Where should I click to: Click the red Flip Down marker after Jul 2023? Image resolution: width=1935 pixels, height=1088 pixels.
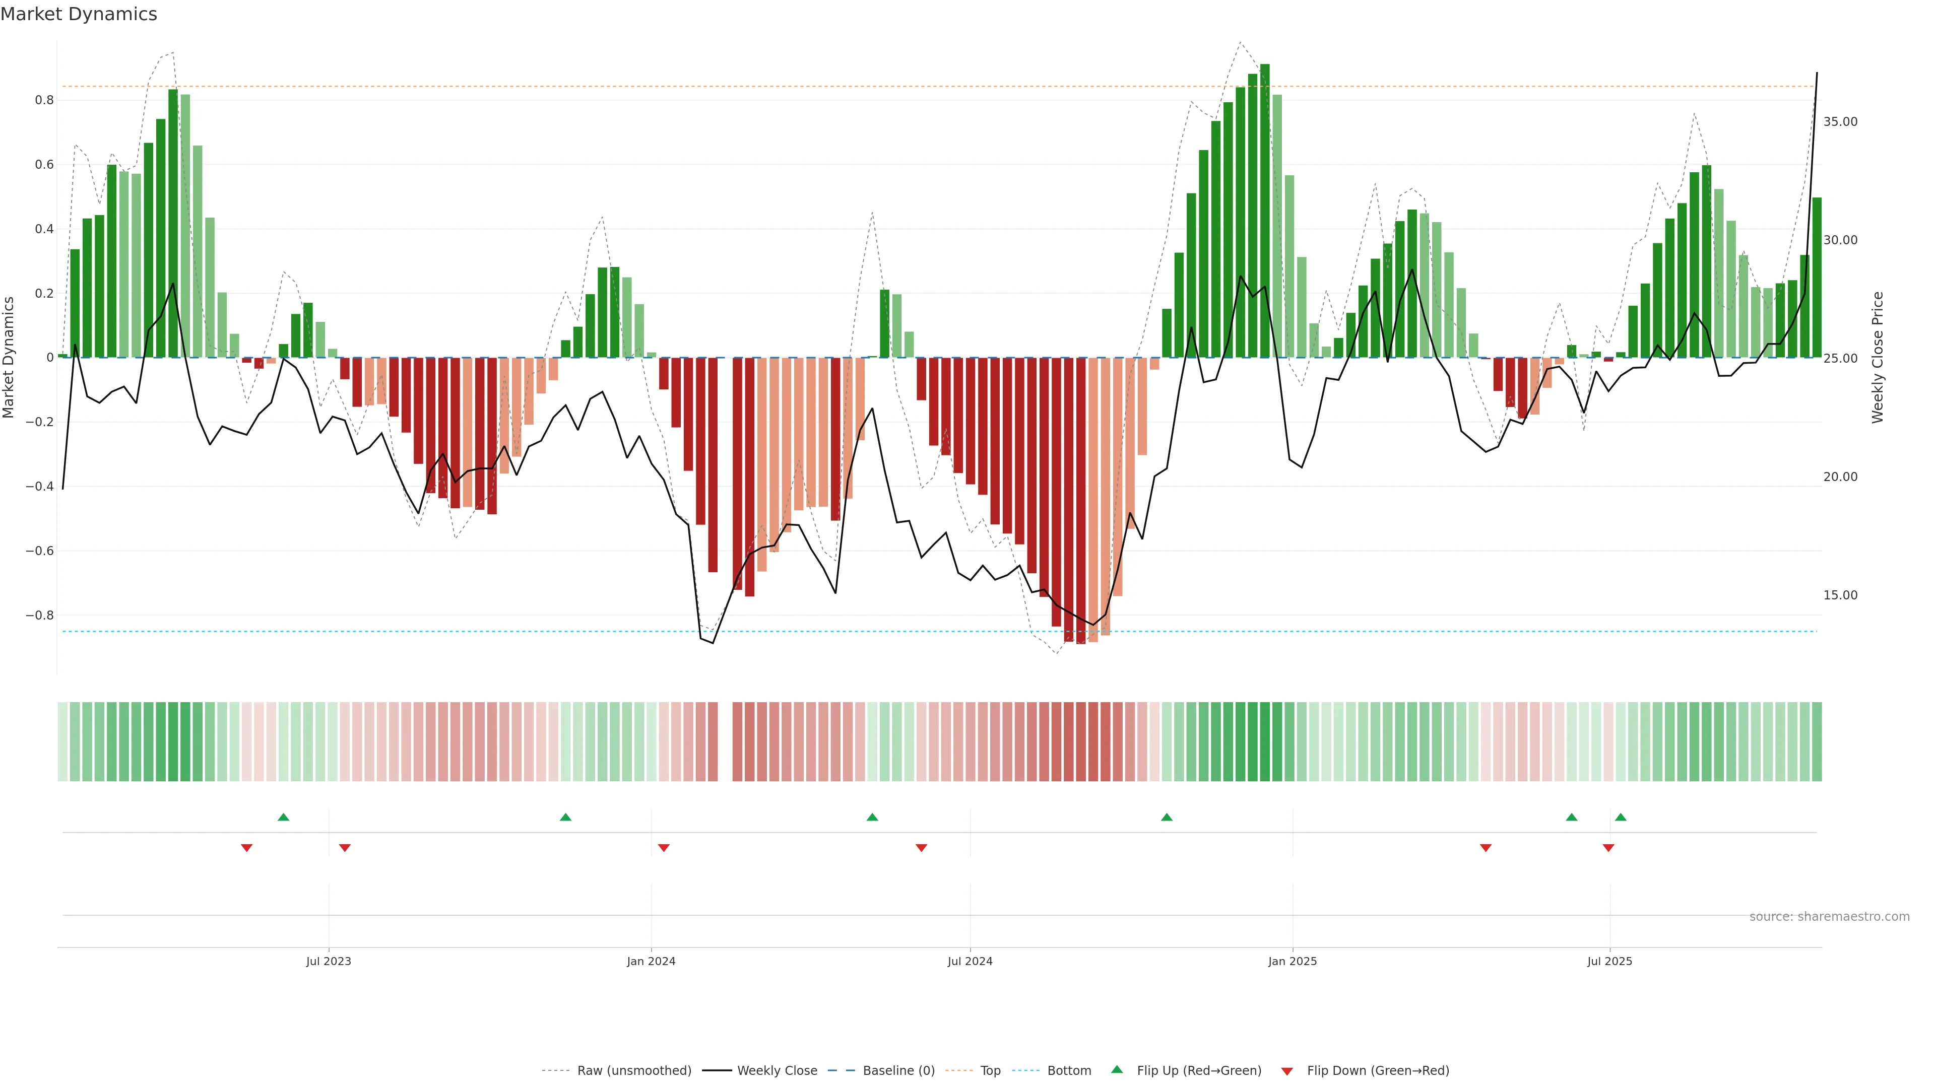click(345, 848)
